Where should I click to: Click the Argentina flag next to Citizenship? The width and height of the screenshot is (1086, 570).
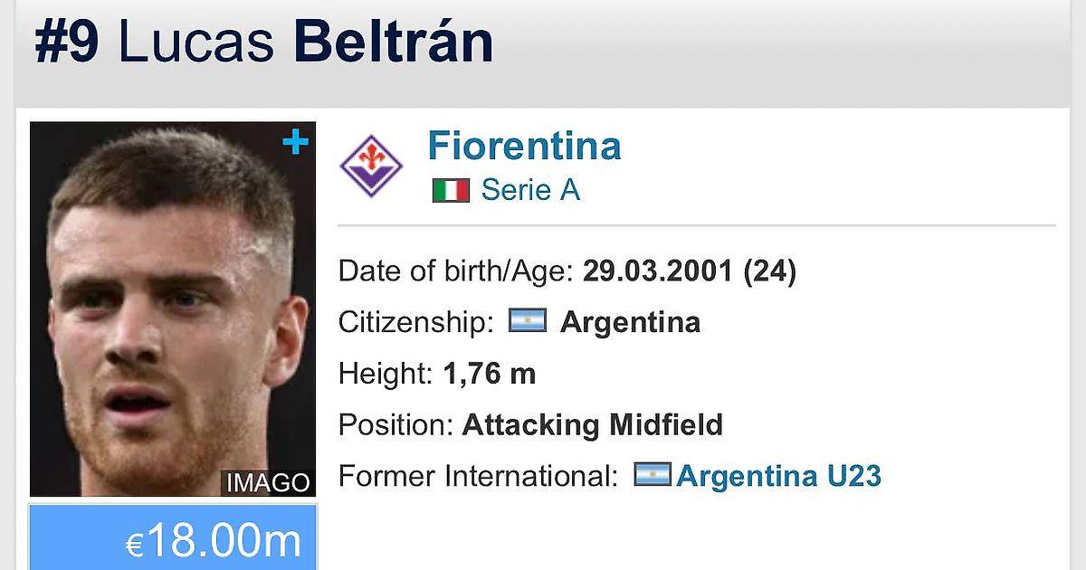click(527, 320)
